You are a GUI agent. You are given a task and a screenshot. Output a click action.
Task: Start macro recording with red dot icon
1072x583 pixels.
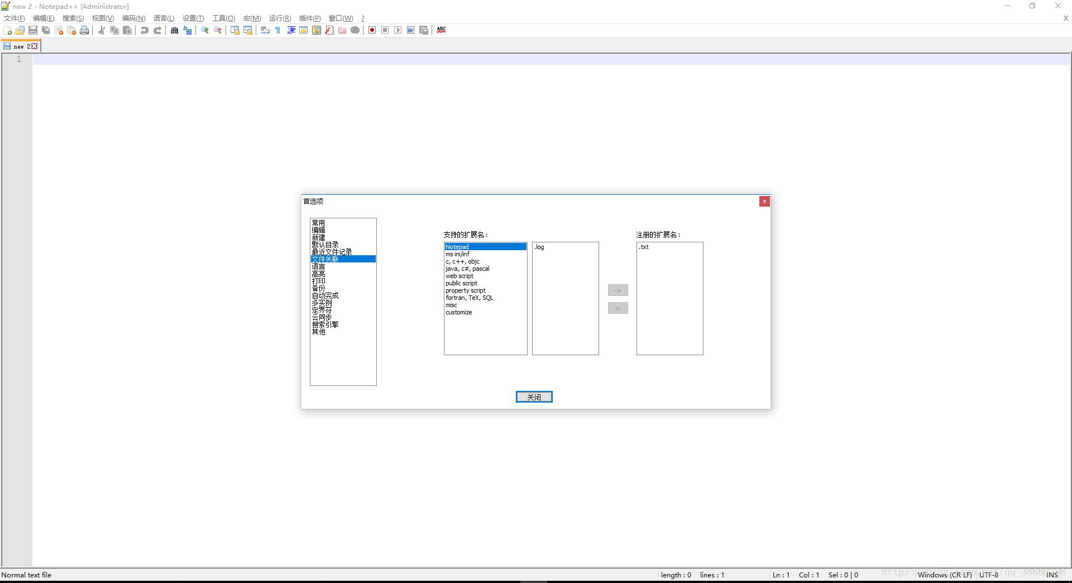coord(372,30)
